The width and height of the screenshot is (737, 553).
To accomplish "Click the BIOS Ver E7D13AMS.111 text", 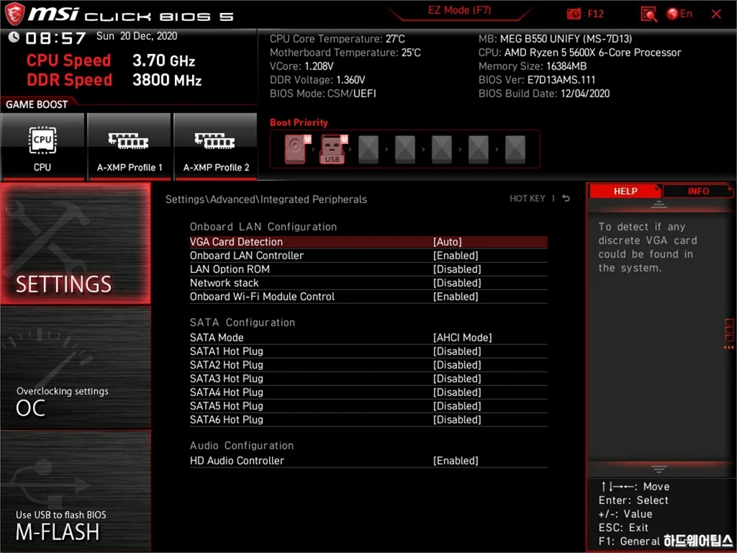I will tap(537, 79).
